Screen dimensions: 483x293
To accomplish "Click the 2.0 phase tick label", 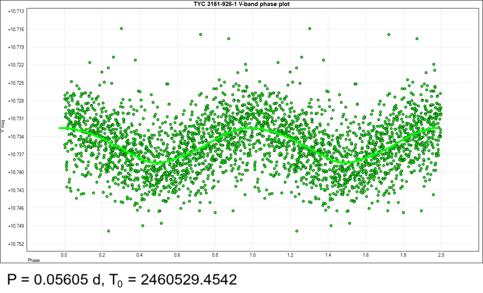I will pyautogui.click(x=441, y=255).
